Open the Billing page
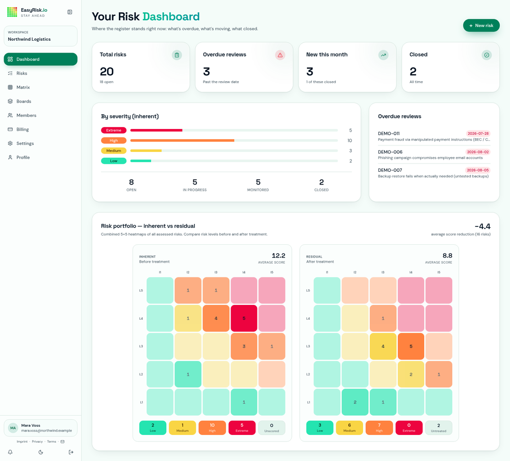Screen dimensions: 510x461 point(41,129)
